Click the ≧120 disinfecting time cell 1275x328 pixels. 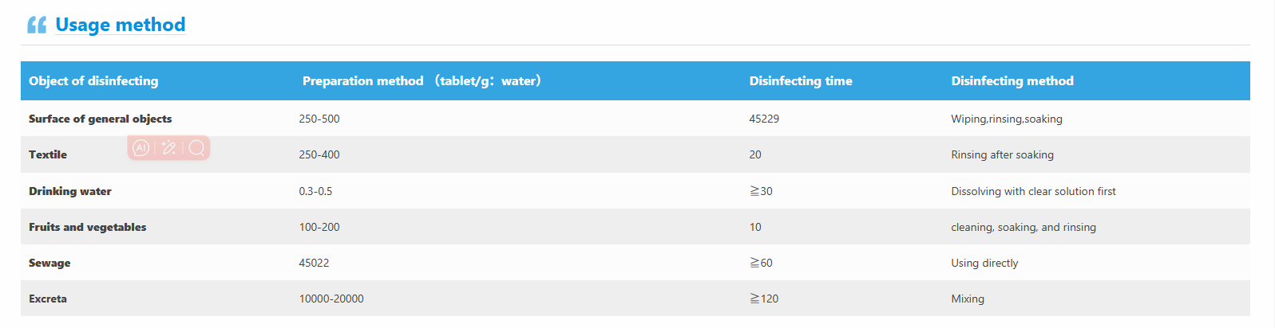pos(764,299)
